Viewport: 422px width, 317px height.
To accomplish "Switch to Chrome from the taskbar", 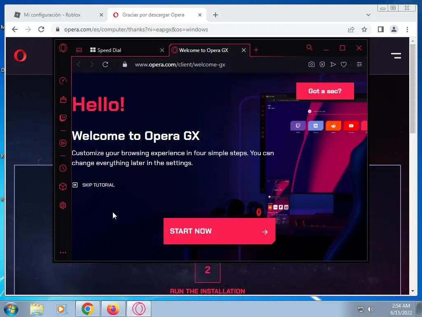I will pyautogui.click(x=88, y=309).
